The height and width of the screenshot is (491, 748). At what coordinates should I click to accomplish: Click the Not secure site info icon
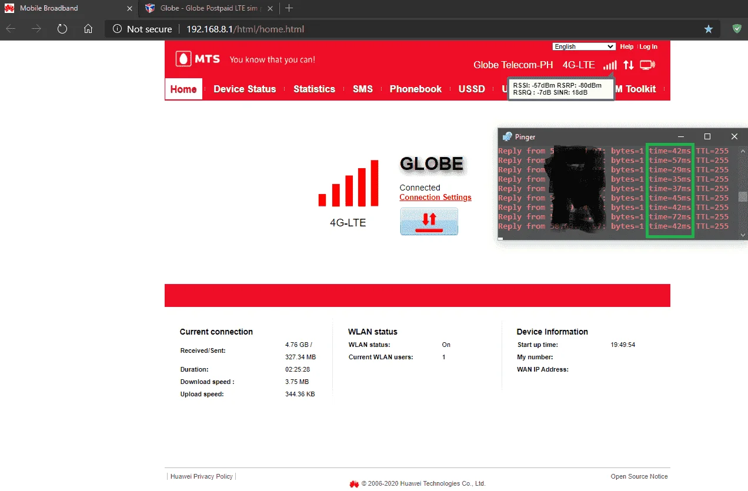coord(117,29)
